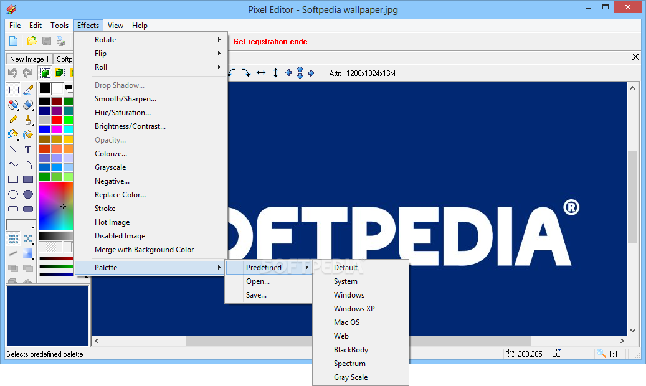Close the document with X button
This screenshot has height=386, width=646.
pyautogui.click(x=635, y=57)
